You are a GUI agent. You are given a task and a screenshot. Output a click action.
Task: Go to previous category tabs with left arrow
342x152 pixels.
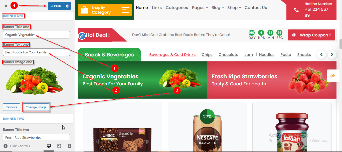pos(321,54)
